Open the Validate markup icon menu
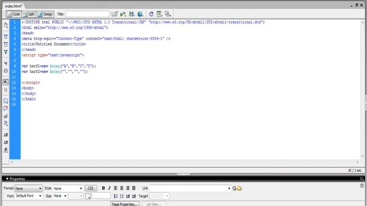The width and height of the screenshot is (367, 206). [123, 14]
